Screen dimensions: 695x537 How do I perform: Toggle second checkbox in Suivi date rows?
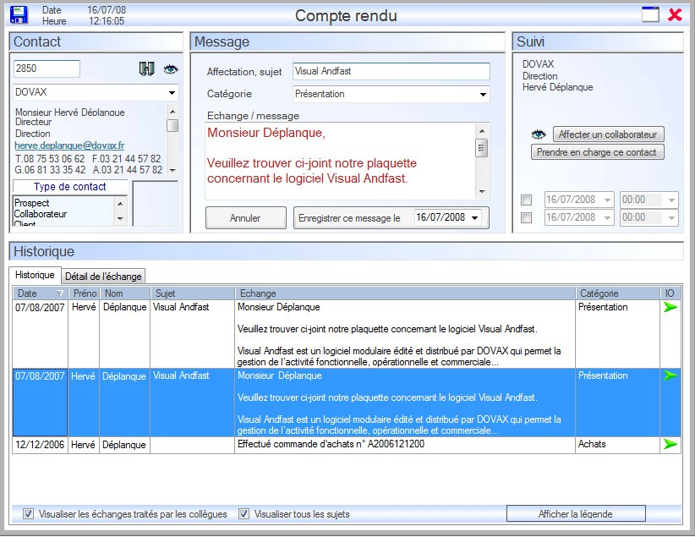(526, 217)
